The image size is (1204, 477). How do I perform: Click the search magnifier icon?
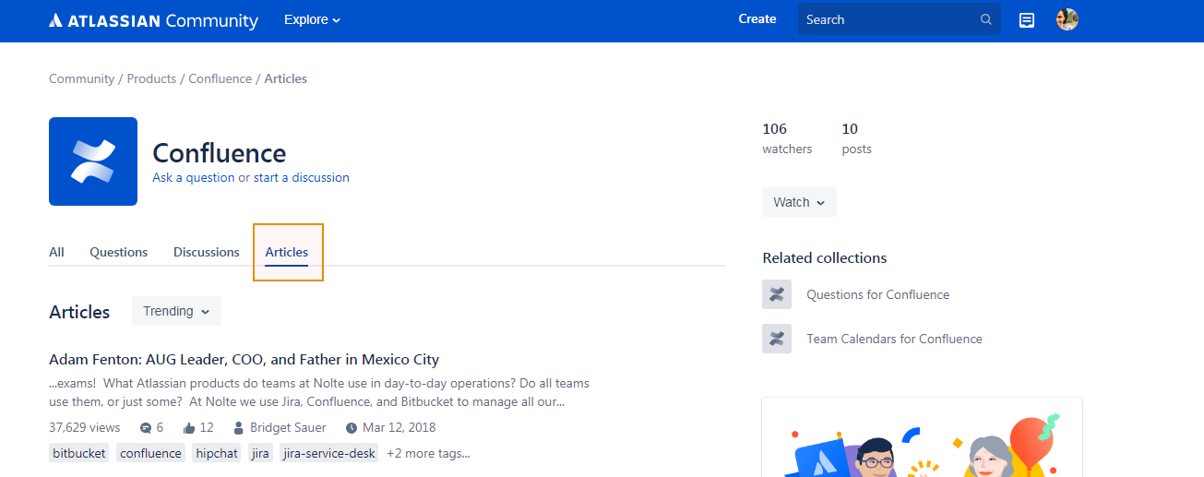986,19
